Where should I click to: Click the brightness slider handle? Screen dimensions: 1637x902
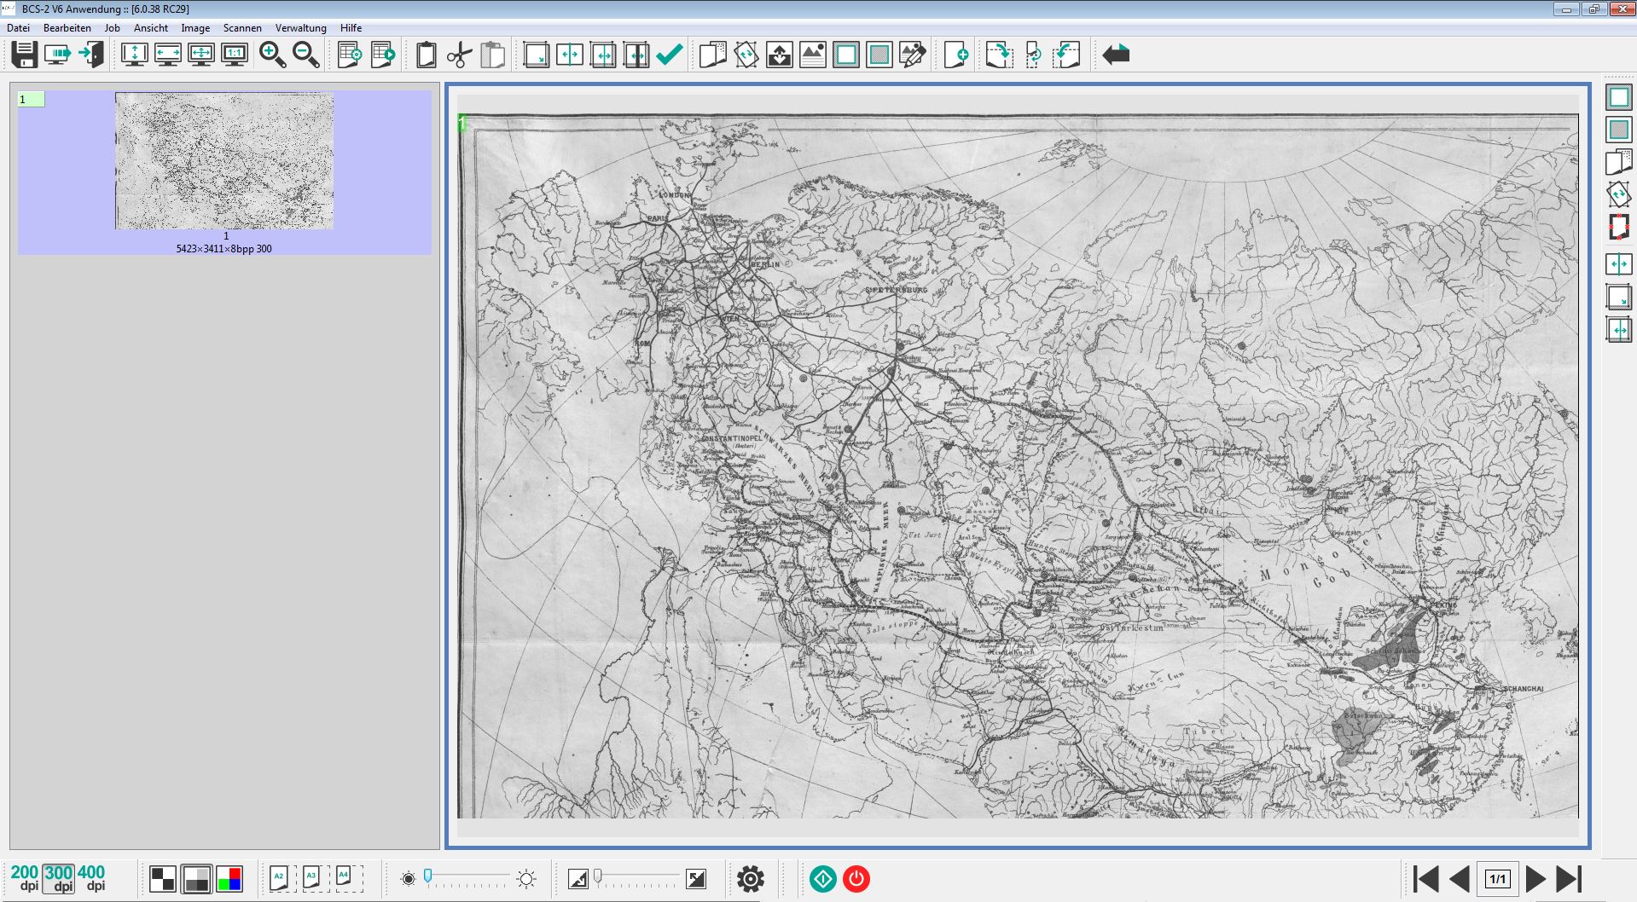coord(427,876)
